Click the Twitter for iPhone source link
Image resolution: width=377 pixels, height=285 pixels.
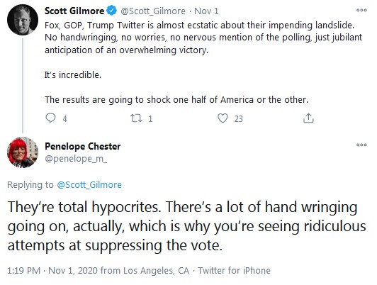(x=234, y=270)
